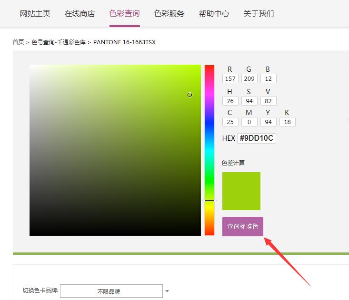Click the S saturation value field

tap(249, 101)
